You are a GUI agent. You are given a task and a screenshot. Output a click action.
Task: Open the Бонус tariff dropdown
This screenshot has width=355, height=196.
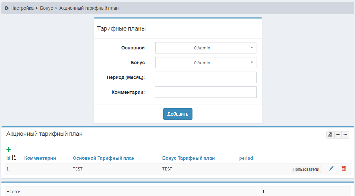coord(206,63)
